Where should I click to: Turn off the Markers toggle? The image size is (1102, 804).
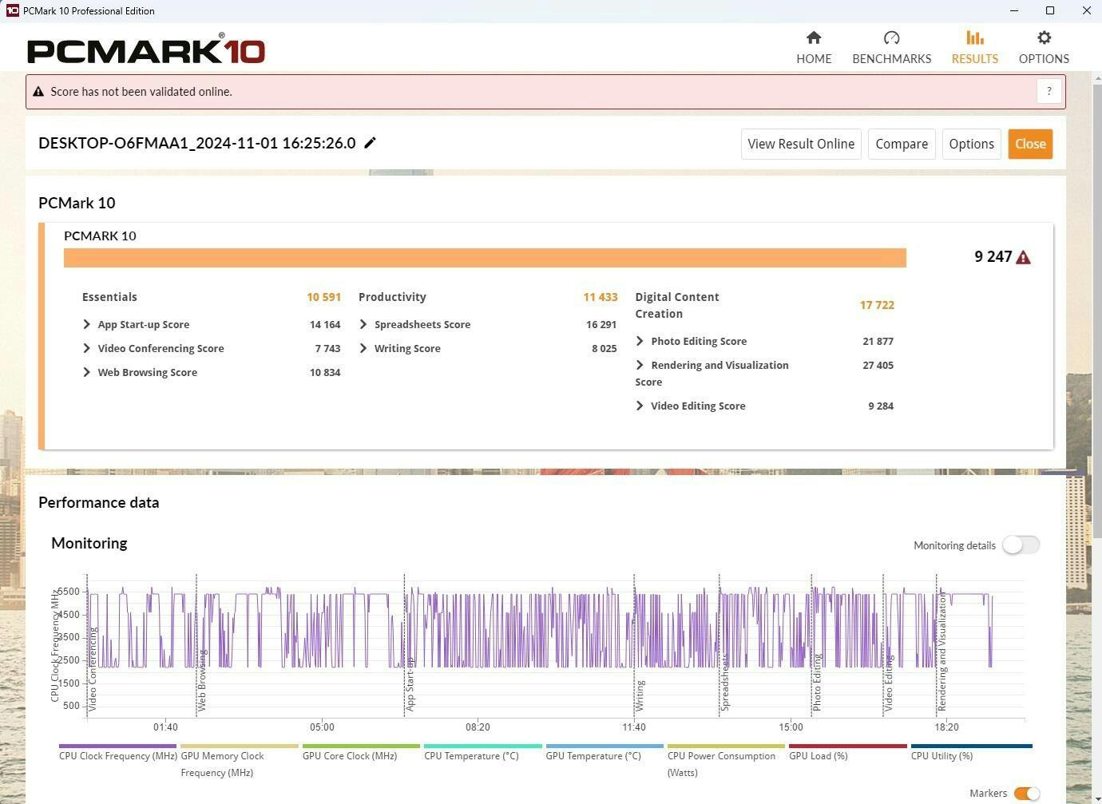click(1027, 793)
